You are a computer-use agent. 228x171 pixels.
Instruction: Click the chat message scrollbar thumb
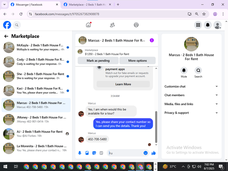point(156,127)
